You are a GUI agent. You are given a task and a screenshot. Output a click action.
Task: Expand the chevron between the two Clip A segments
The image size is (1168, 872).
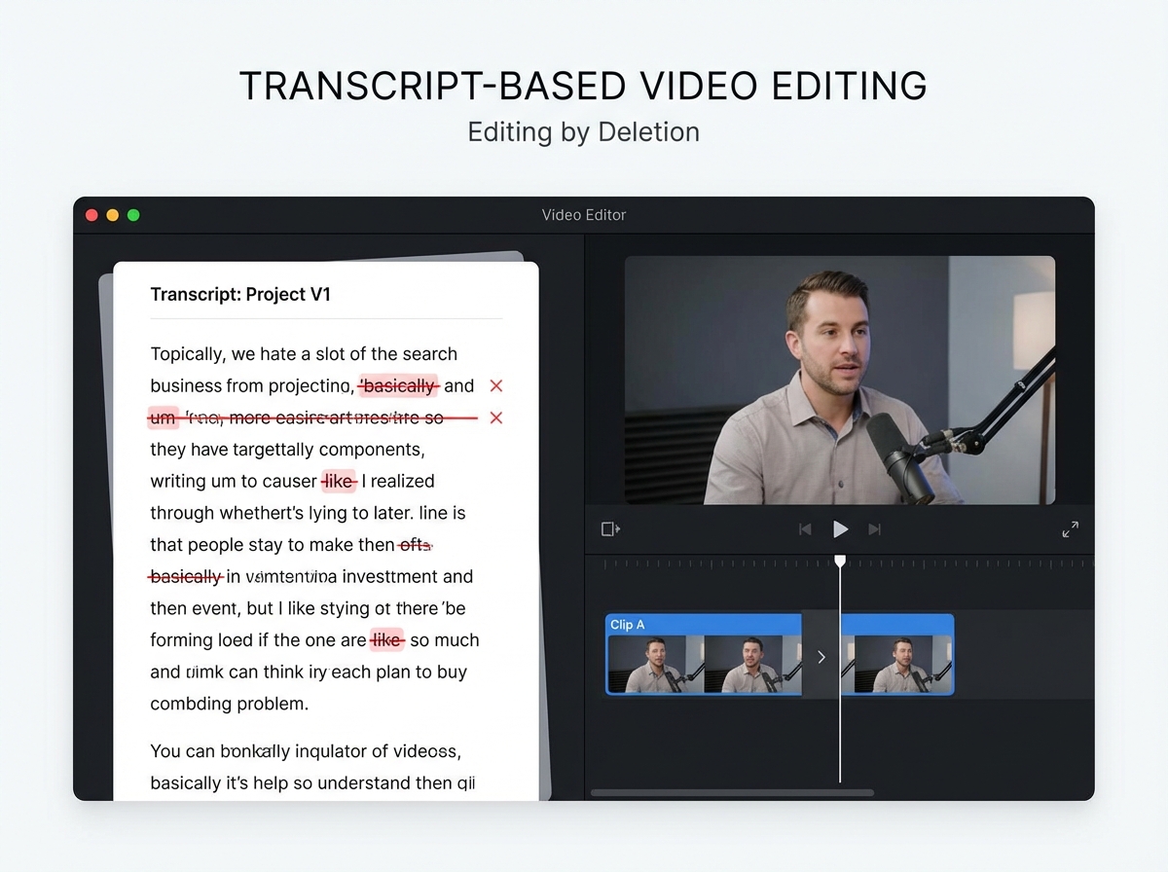point(821,656)
